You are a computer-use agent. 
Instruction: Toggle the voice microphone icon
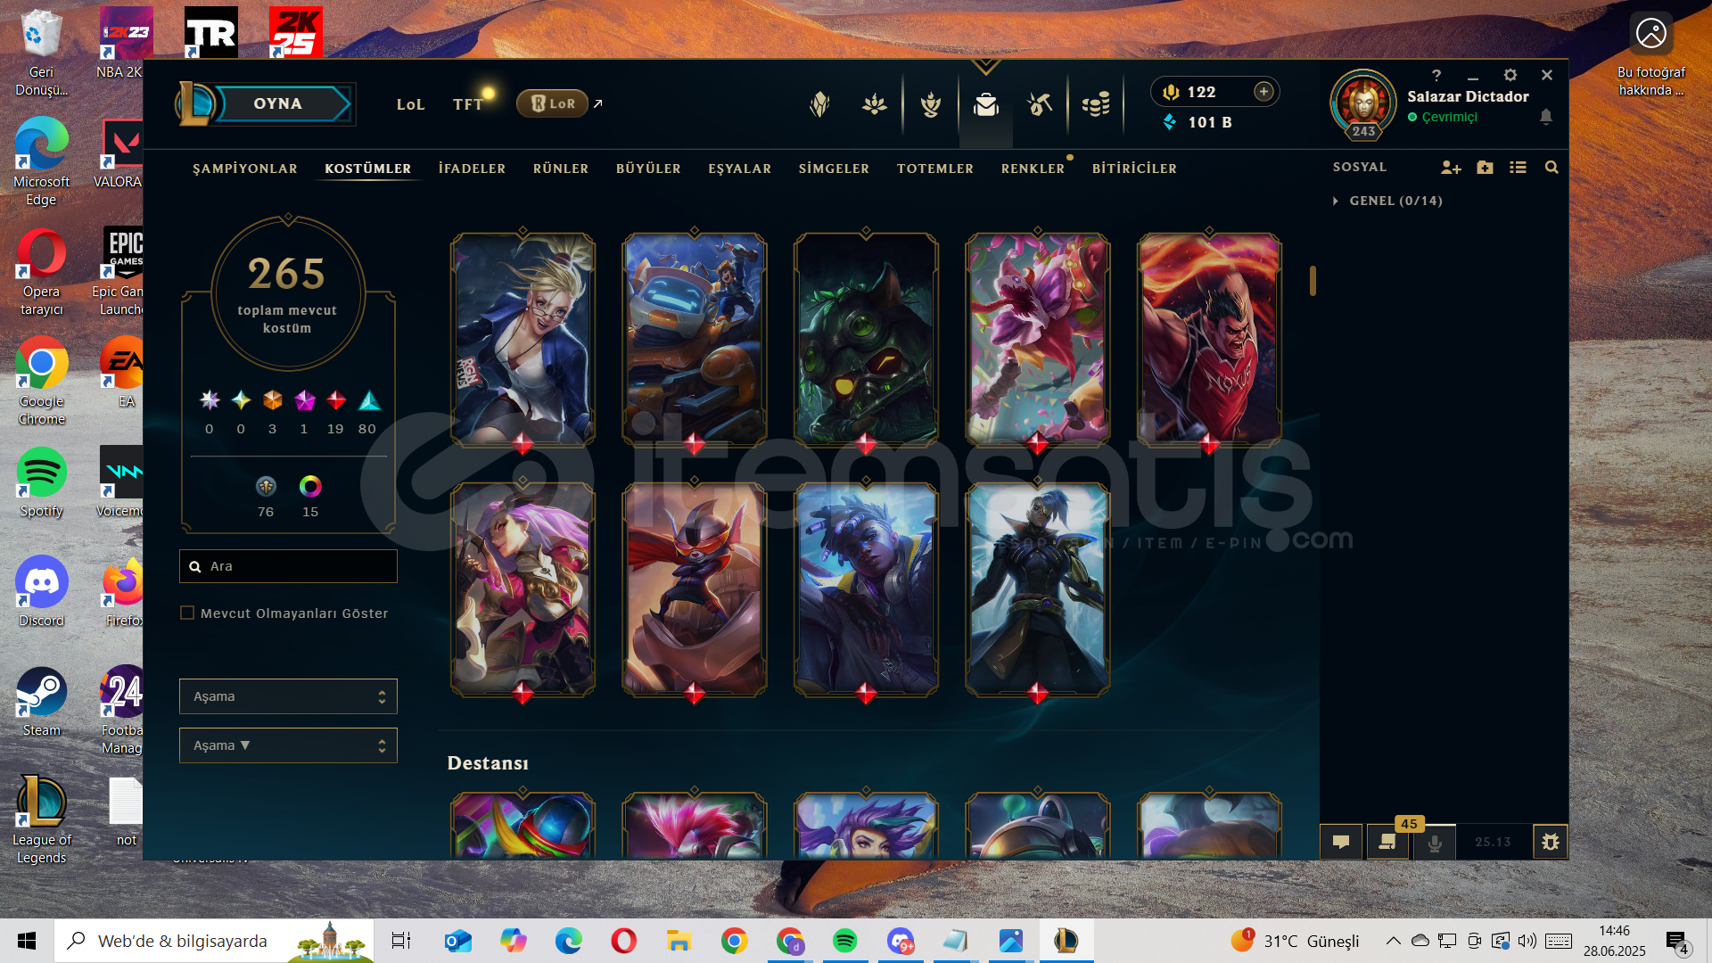(x=1435, y=842)
